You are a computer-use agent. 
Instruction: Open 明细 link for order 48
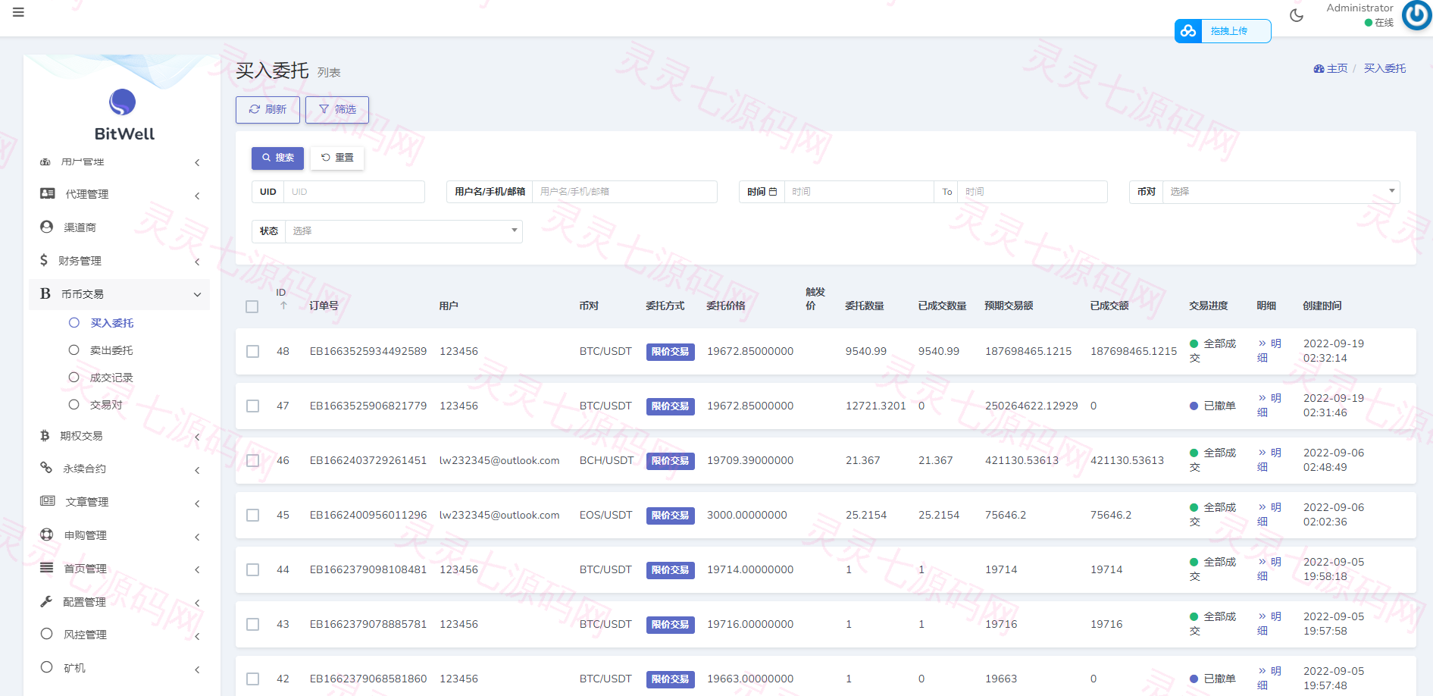(1269, 351)
